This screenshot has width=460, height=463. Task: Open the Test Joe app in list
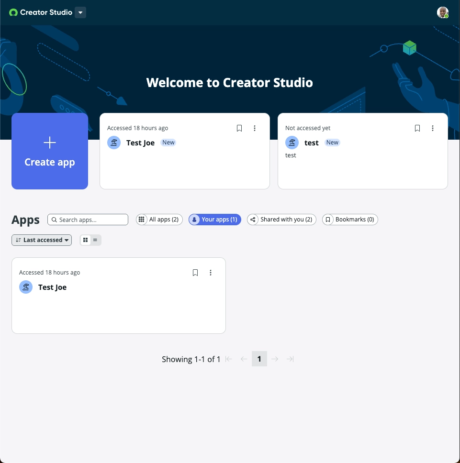coord(52,287)
